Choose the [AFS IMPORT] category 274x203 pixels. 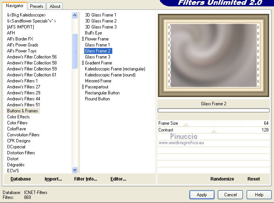21,27
